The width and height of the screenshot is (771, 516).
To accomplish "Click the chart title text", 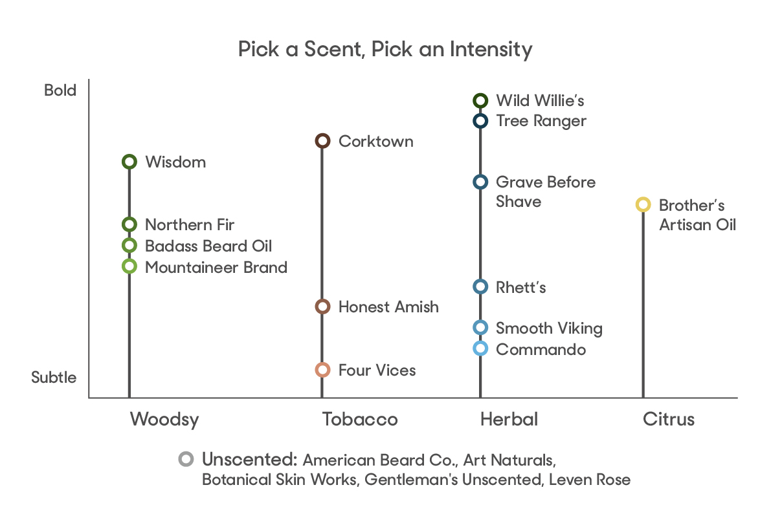I will pyautogui.click(x=385, y=50).
